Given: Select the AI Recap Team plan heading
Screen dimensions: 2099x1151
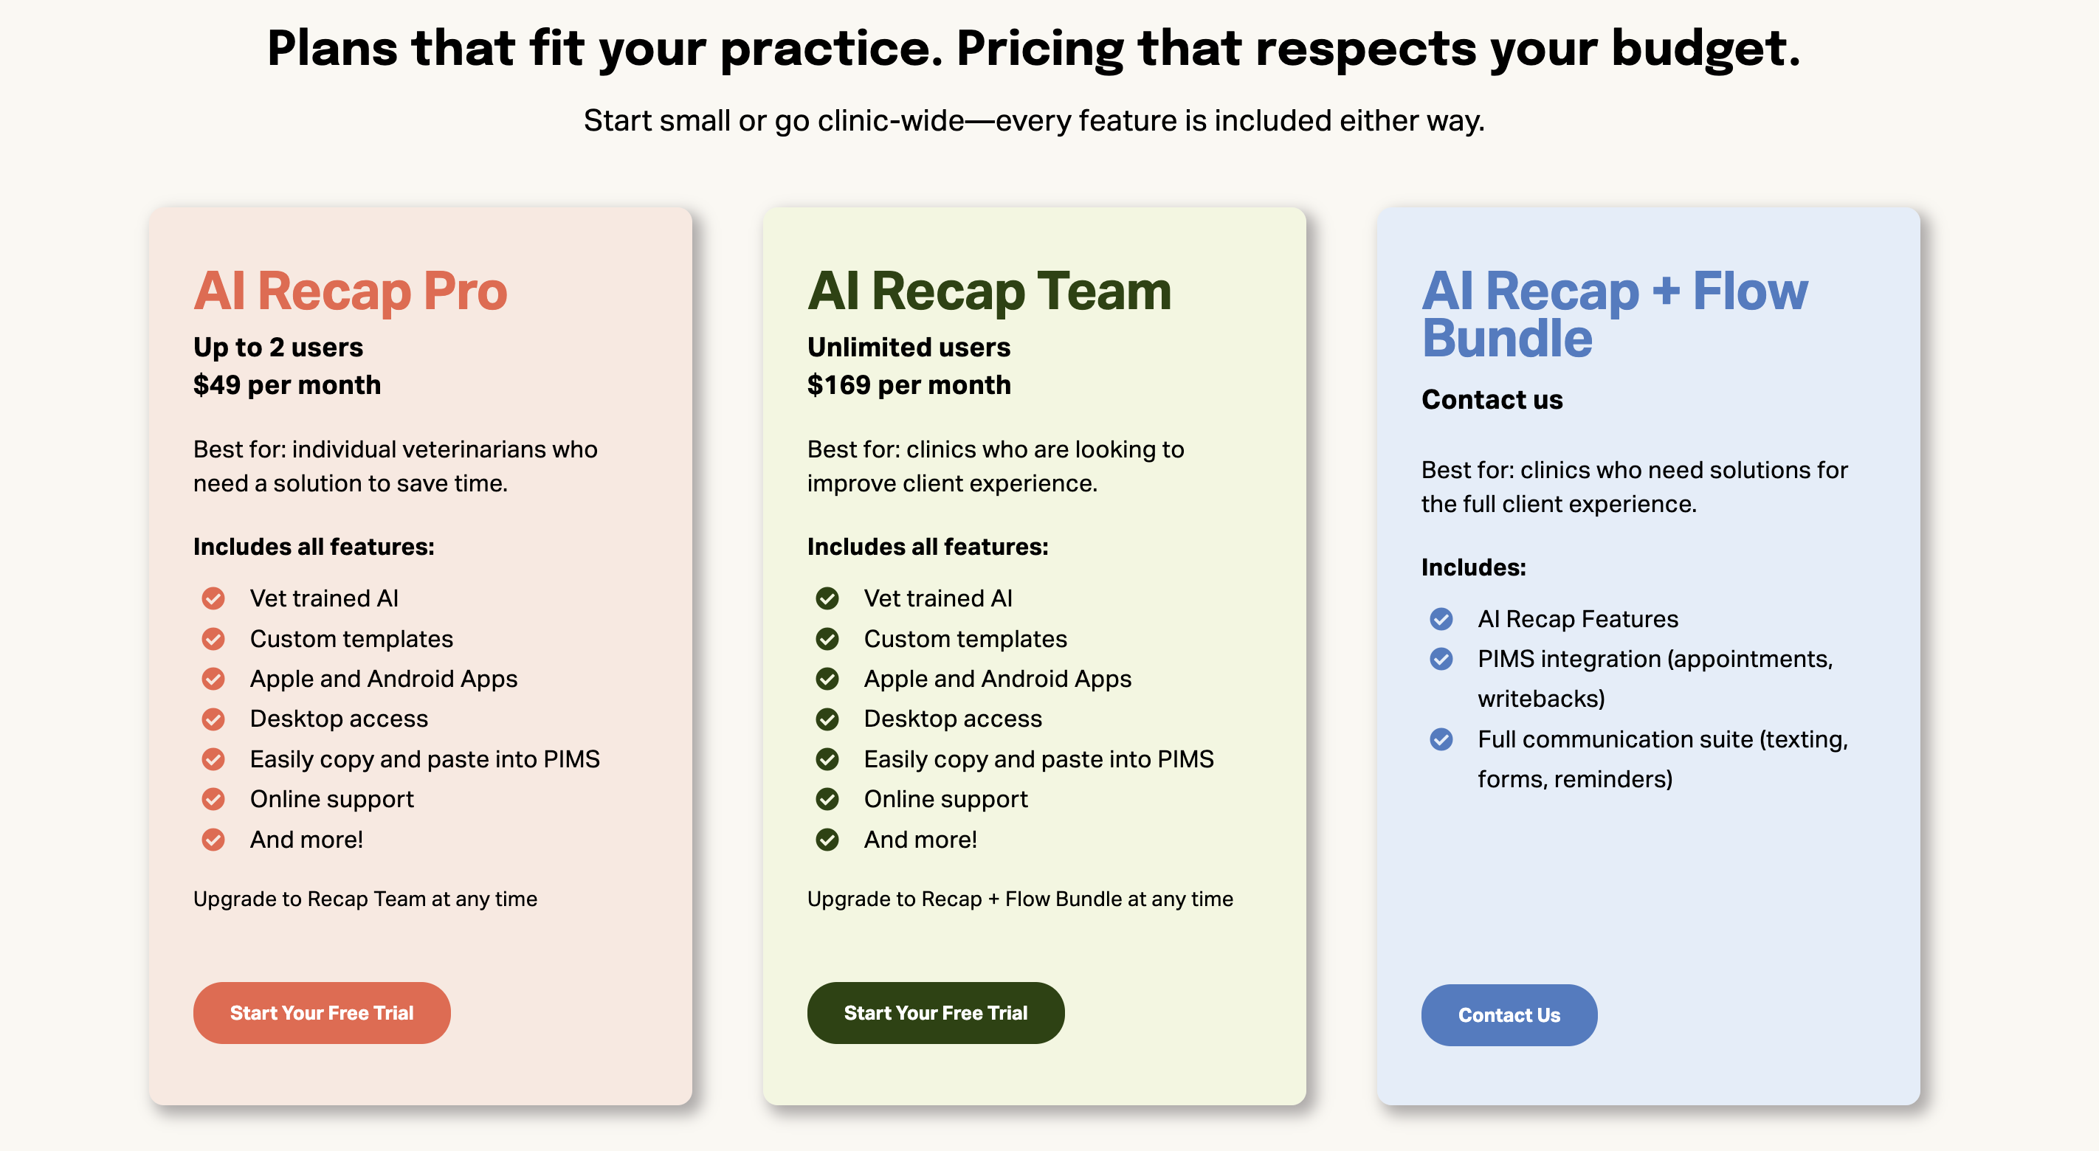Looking at the screenshot, I should click(989, 291).
